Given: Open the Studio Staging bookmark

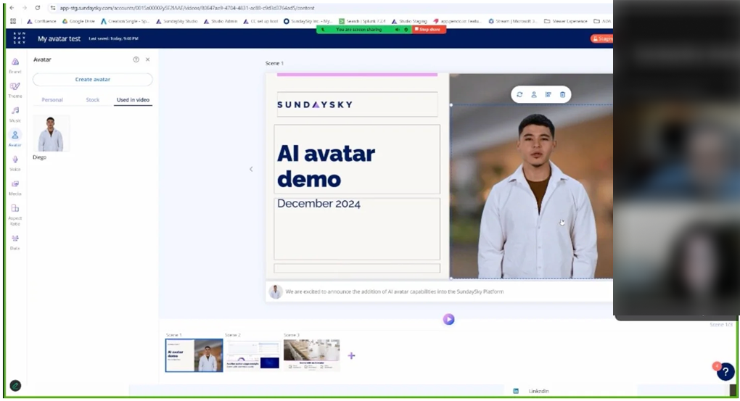Looking at the screenshot, I should click(x=409, y=21).
